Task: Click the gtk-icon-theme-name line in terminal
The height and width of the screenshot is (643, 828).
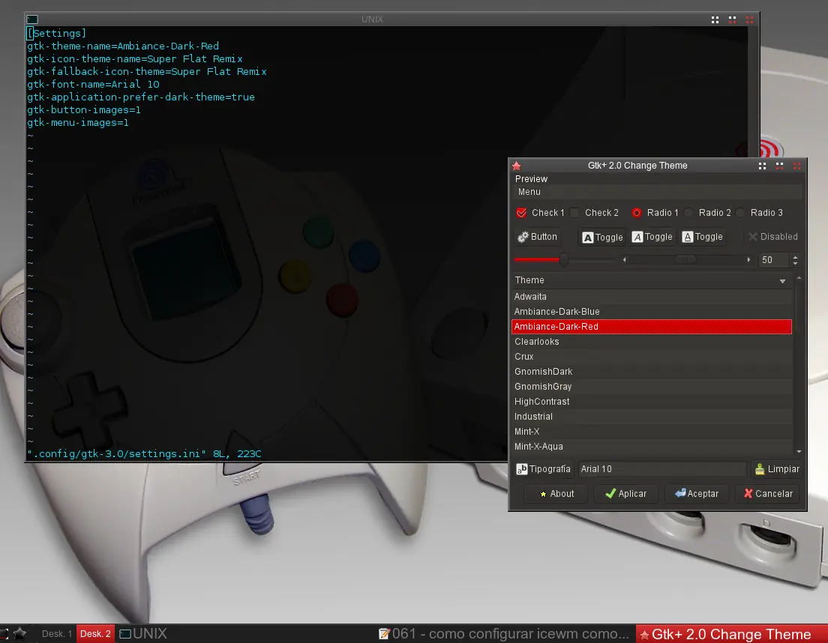Action: [x=135, y=59]
